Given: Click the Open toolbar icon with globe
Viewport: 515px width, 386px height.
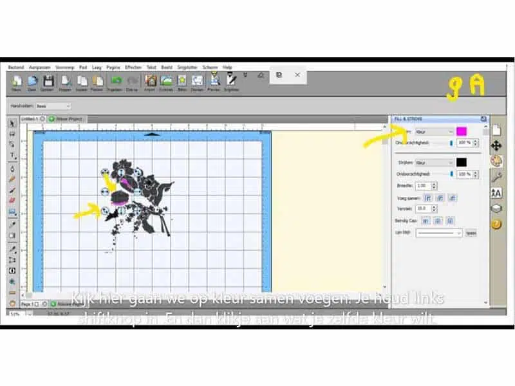Looking at the screenshot, I should click(x=32, y=81).
